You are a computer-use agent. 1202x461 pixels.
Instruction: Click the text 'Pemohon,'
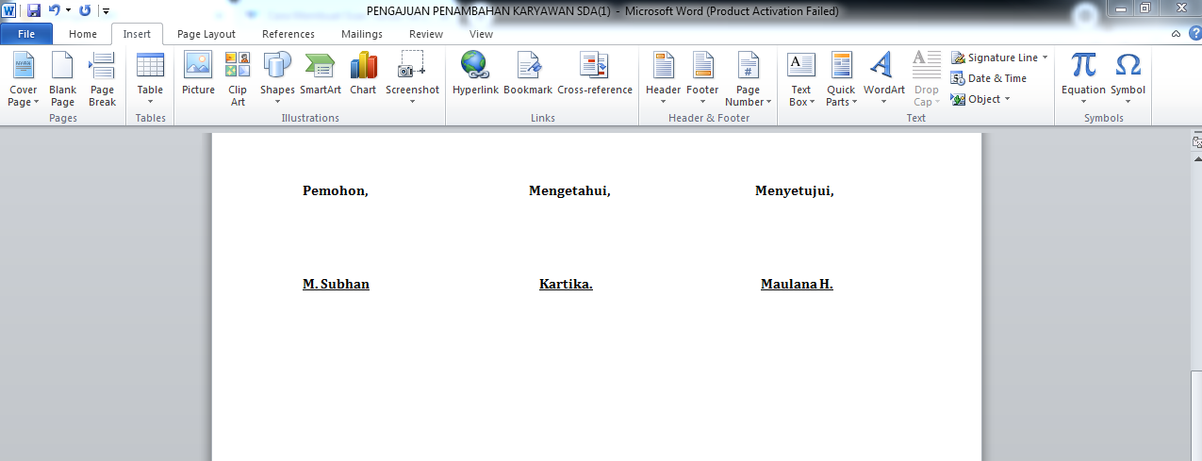pos(335,191)
